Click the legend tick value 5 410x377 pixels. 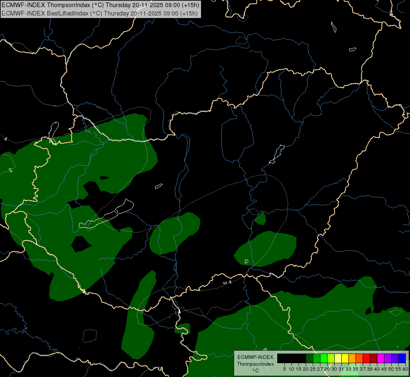coord(284,369)
